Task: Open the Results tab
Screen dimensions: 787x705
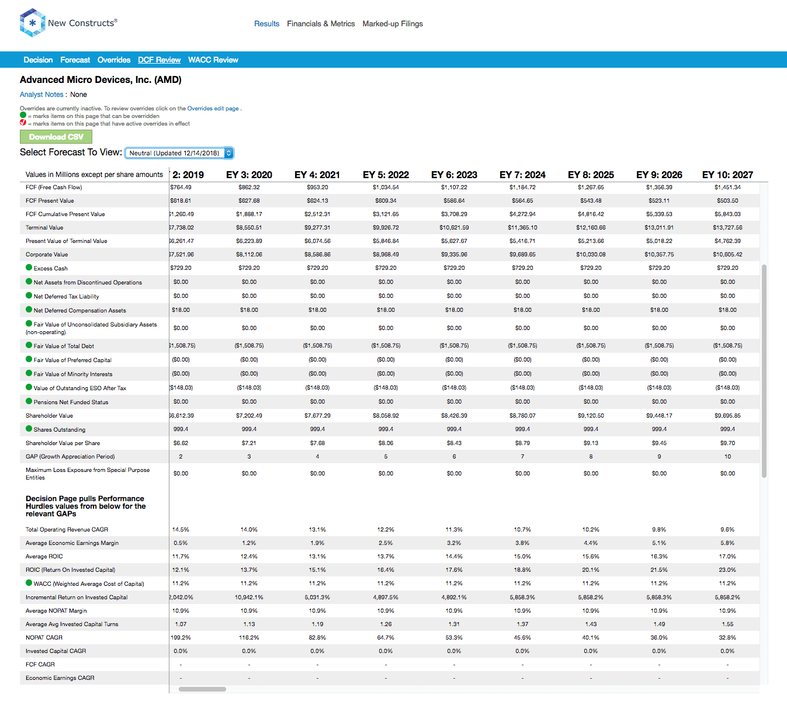Action: tap(266, 24)
